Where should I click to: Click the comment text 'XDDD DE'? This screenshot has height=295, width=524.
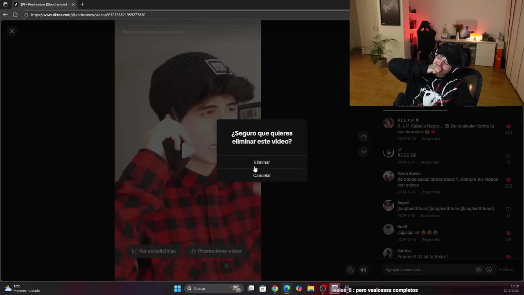[x=407, y=155]
